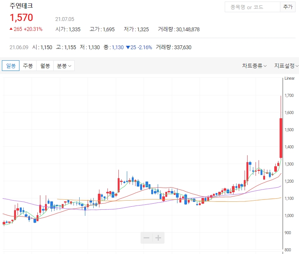The image size is (299, 254).
Task: Click the 1,500 price axis label
Action: coord(289,130)
